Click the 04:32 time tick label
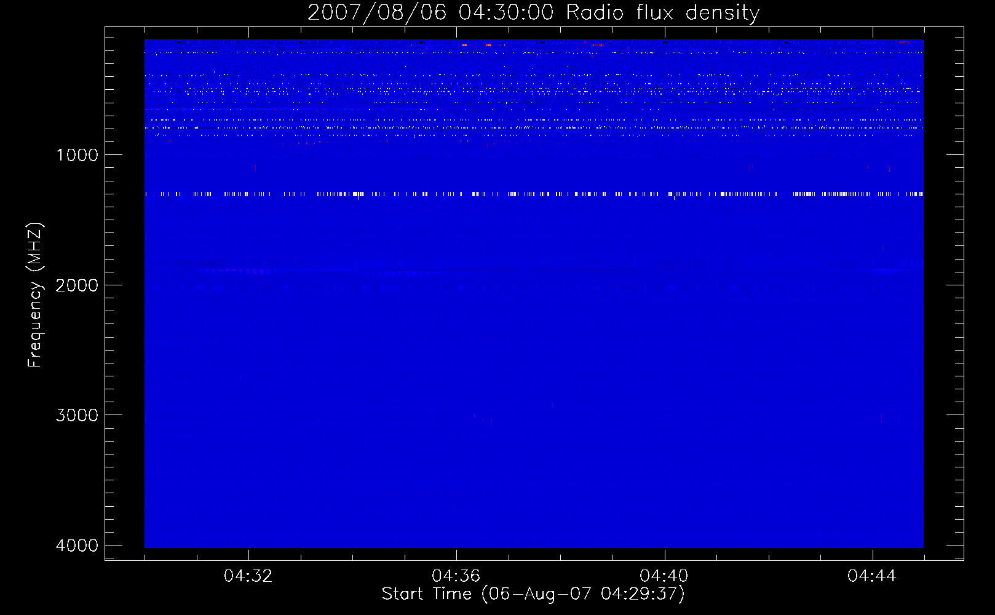The height and width of the screenshot is (615, 995). click(x=248, y=576)
